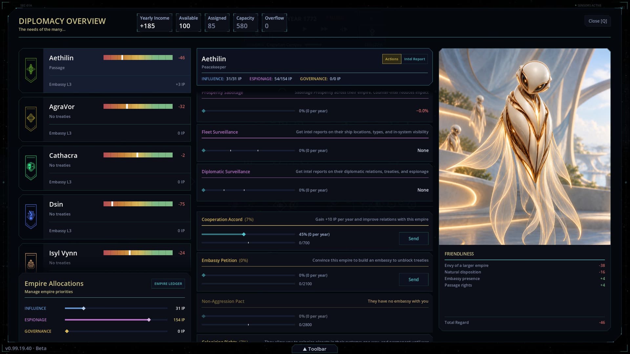Select the Aethilin empire banner emblem
The width and height of the screenshot is (630, 354).
31,70
